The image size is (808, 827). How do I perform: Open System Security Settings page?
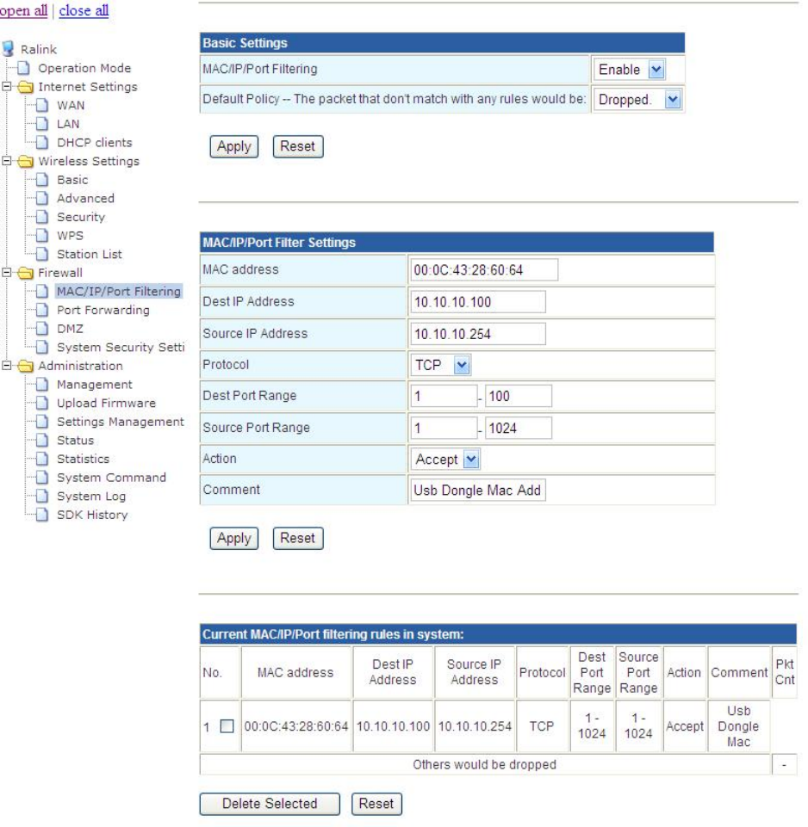coord(121,347)
